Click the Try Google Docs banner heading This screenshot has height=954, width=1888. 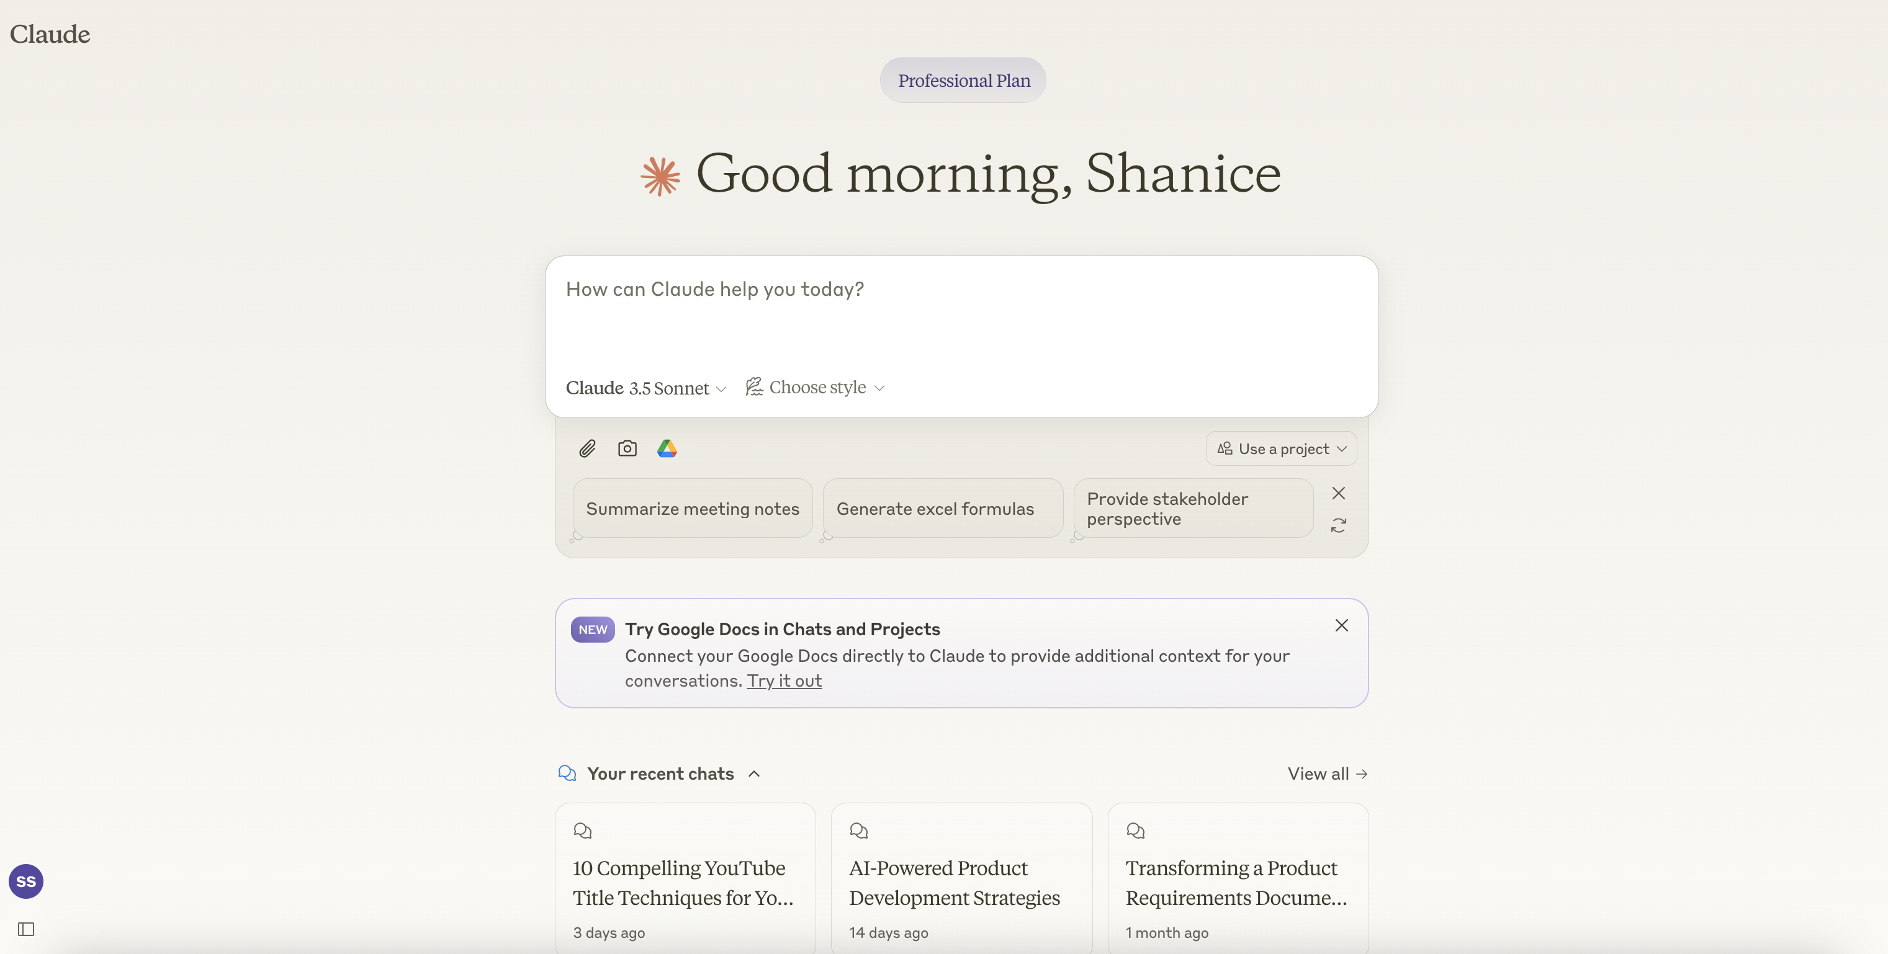[x=783, y=630]
